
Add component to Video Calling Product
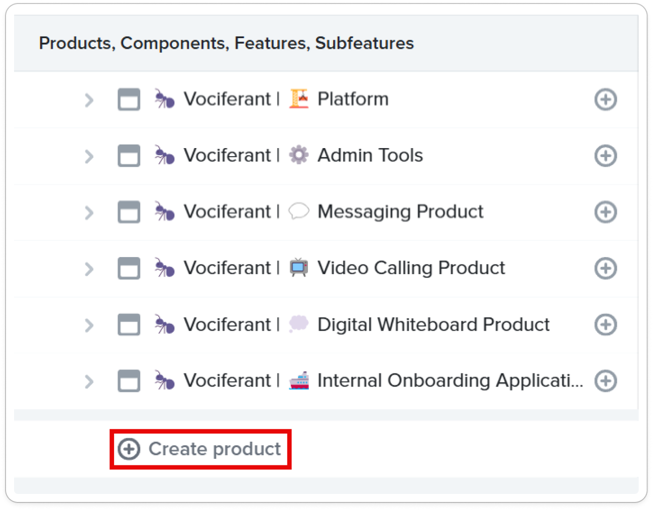click(605, 268)
